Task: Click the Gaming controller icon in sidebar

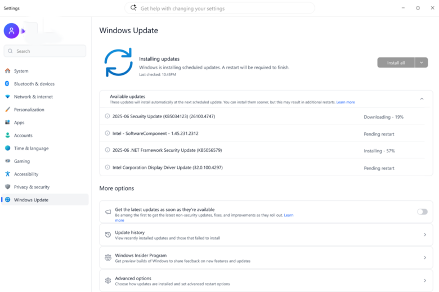Action: pos(7,161)
